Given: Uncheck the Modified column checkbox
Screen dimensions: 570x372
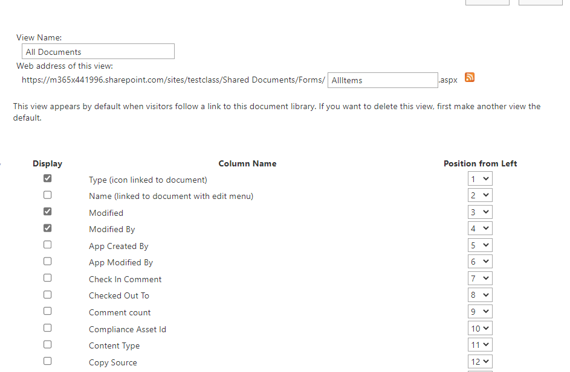Looking at the screenshot, I should [x=47, y=212].
